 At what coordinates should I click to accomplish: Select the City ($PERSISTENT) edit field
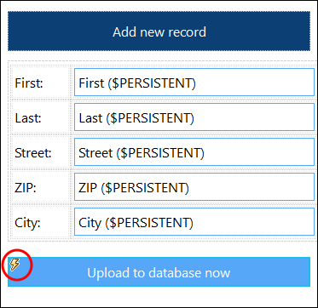coord(194,222)
